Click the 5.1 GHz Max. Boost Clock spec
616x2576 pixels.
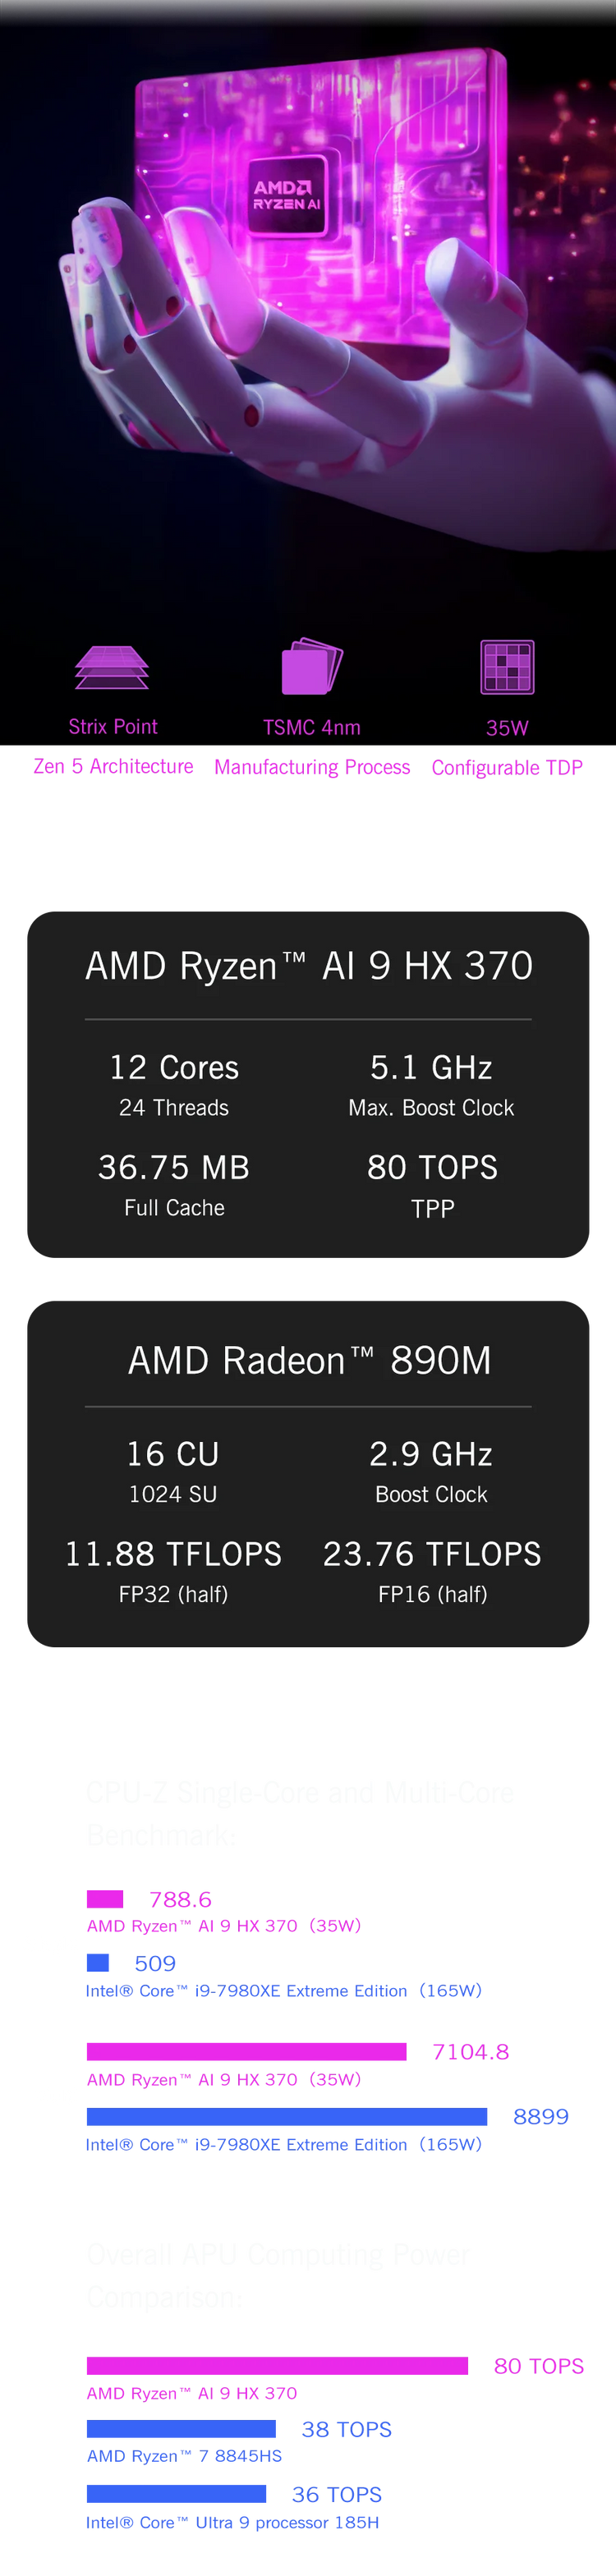431,1085
